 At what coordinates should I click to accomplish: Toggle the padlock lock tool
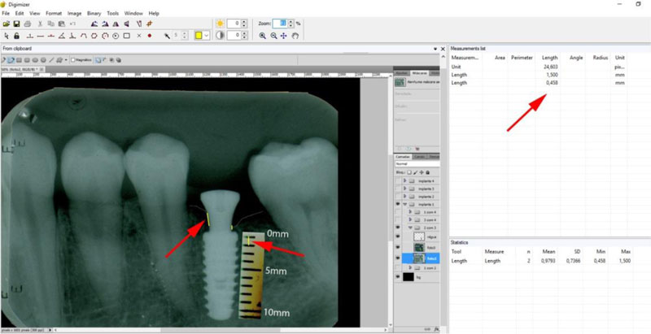(x=16, y=36)
